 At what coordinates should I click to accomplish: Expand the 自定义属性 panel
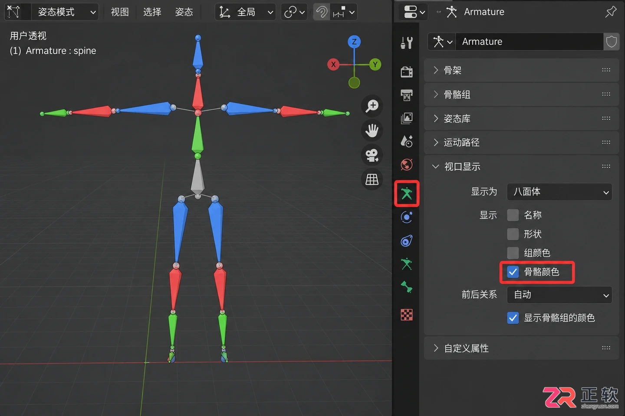click(521, 348)
